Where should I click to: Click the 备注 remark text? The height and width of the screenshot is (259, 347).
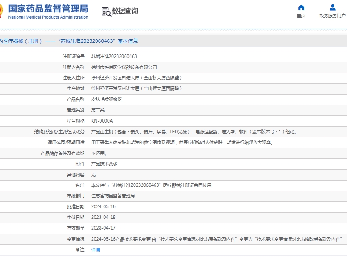151,185
